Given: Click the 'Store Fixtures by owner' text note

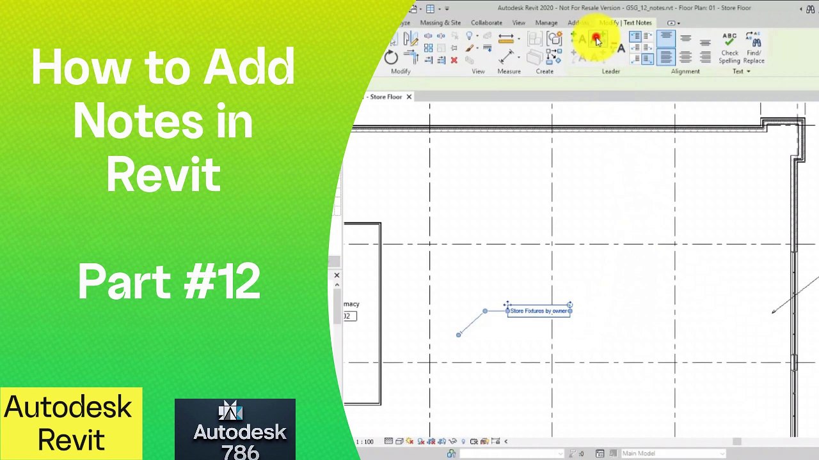Looking at the screenshot, I should [x=539, y=311].
